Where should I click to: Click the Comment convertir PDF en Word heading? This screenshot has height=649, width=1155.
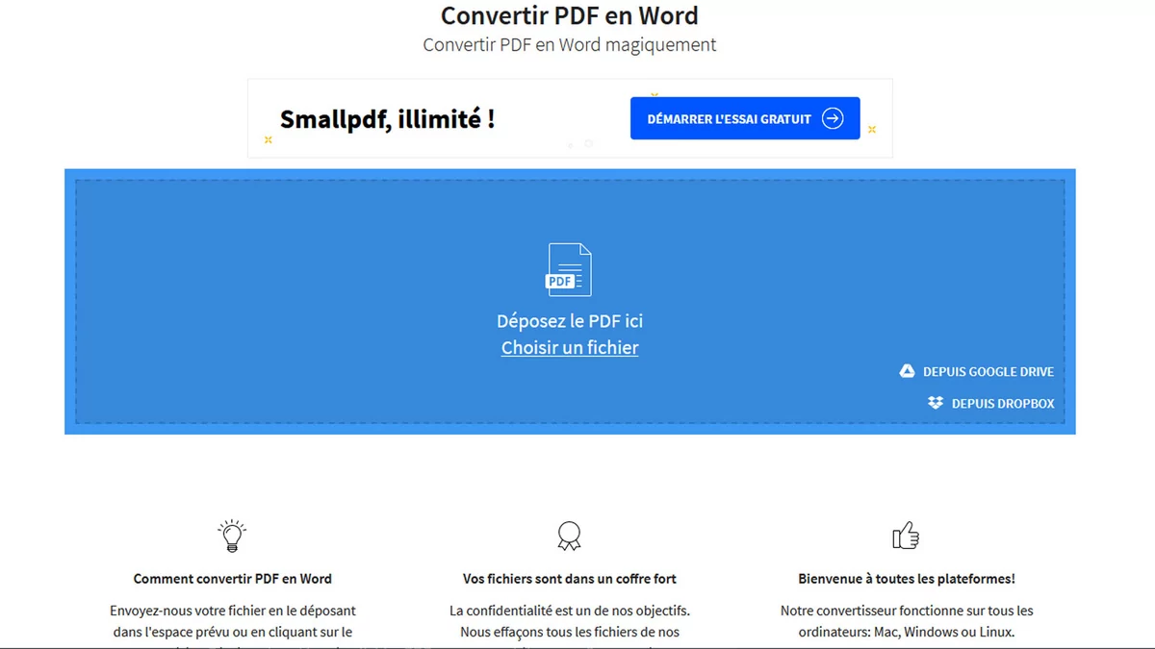tap(233, 579)
